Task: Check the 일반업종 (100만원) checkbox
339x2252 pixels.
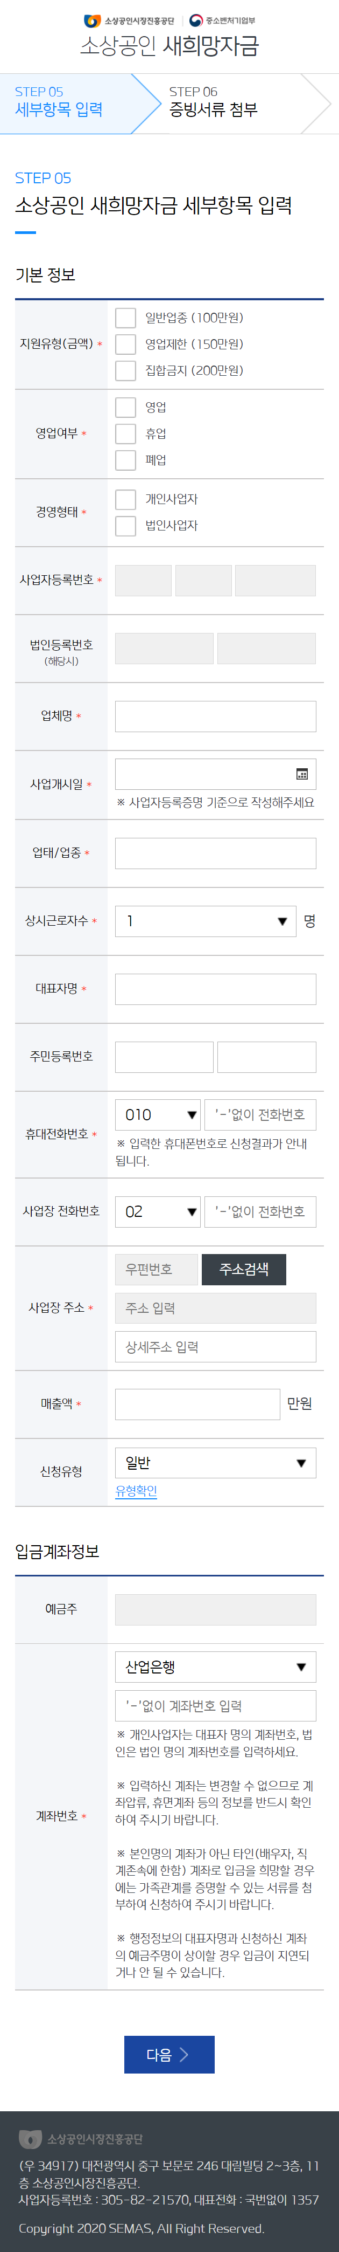Action: [125, 318]
